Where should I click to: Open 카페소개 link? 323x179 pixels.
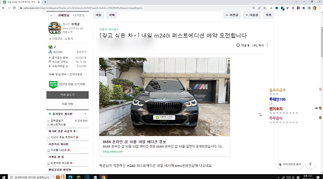(67, 32)
